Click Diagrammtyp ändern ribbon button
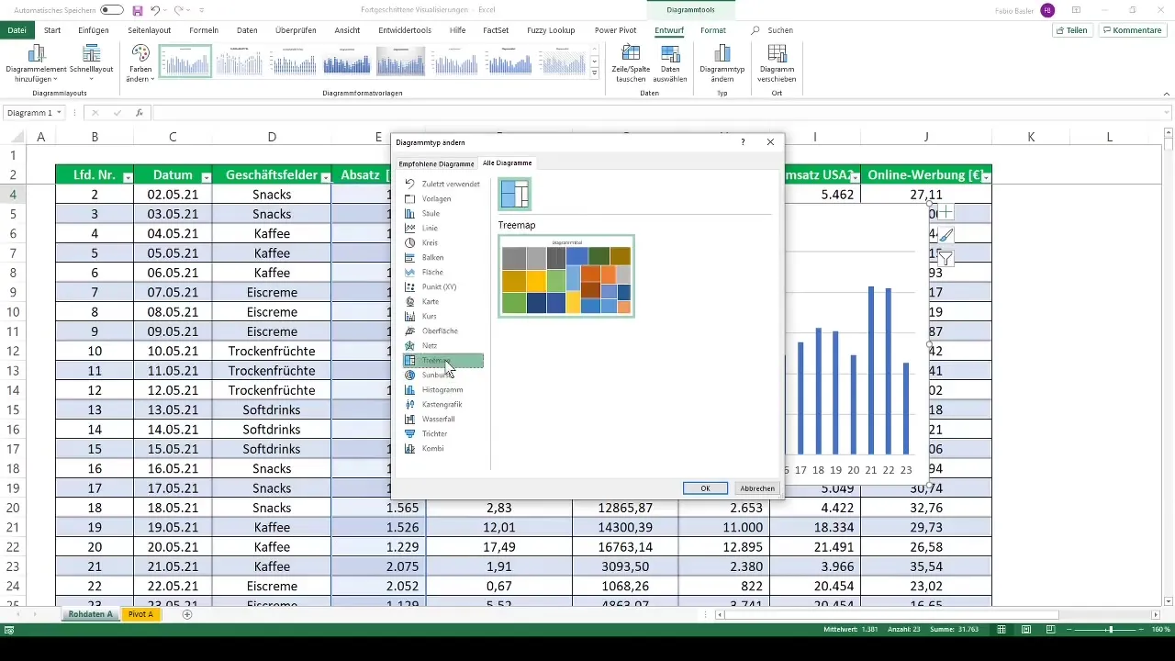 pos(722,63)
